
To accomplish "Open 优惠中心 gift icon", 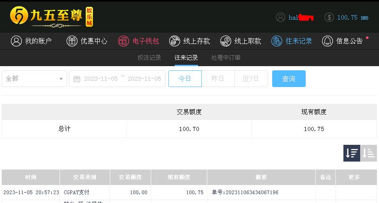I will tap(72, 41).
